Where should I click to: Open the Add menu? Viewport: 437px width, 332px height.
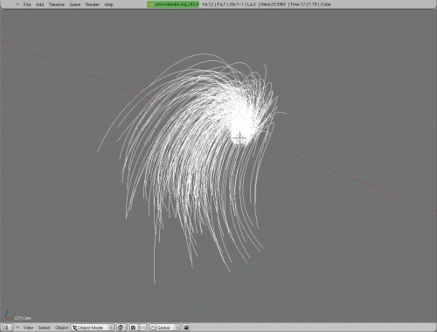pyautogui.click(x=39, y=4)
